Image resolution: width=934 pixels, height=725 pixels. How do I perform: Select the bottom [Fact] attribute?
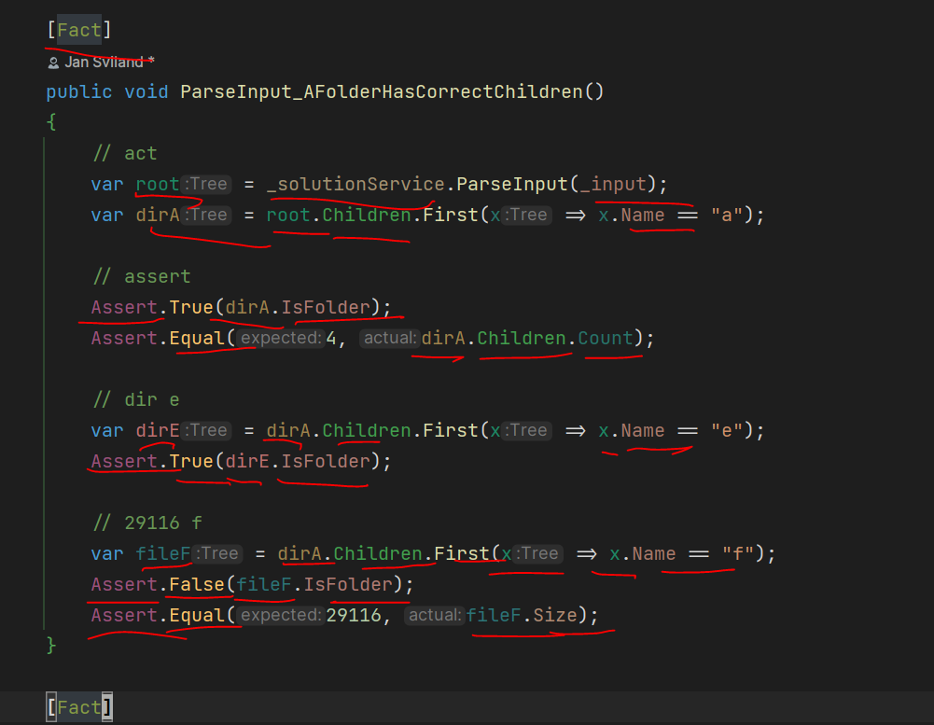coord(79,706)
